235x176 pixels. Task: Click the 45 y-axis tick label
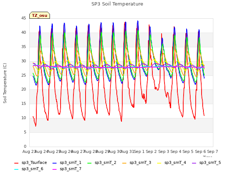click(23, 18)
